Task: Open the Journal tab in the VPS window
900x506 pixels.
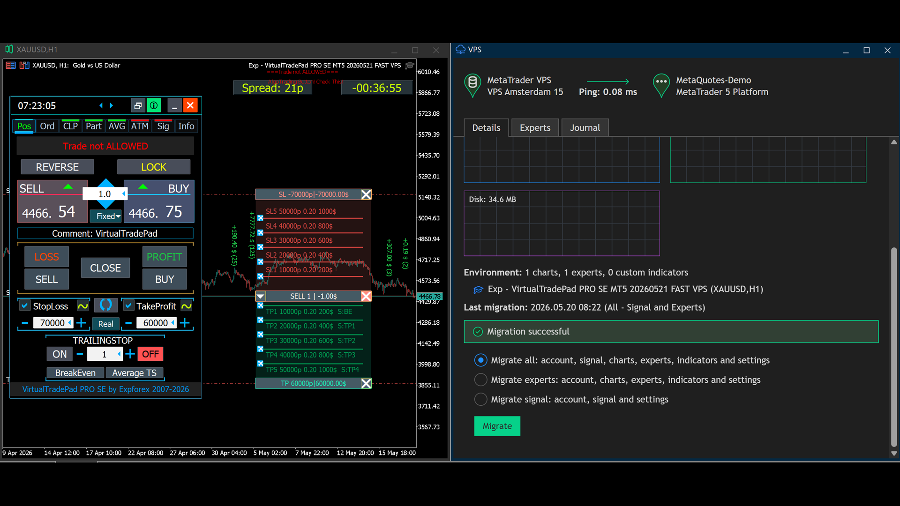Action: (x=585, y=128)
